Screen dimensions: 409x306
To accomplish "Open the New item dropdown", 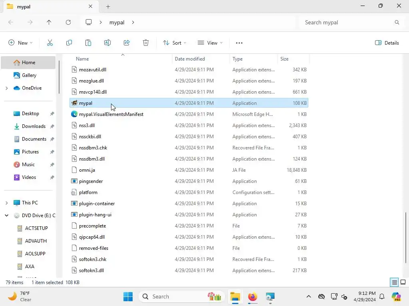I will click(21, 43).
